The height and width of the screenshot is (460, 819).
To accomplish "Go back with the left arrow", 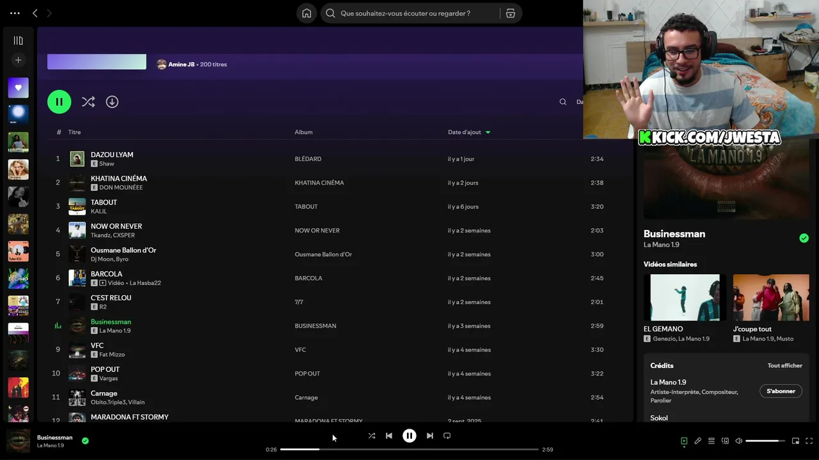I will [x=35, y=13].
